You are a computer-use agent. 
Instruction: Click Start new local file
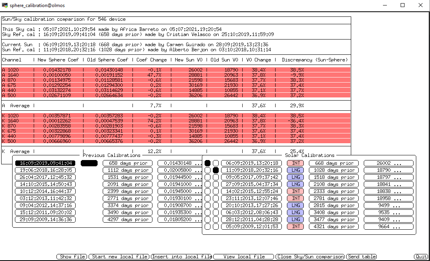pos(119,257)
